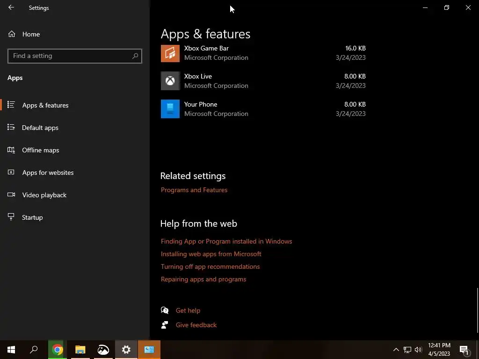This screenshot has width=479, height=359.
Task: Click the Get help link
Action: [x=188, y=310]
